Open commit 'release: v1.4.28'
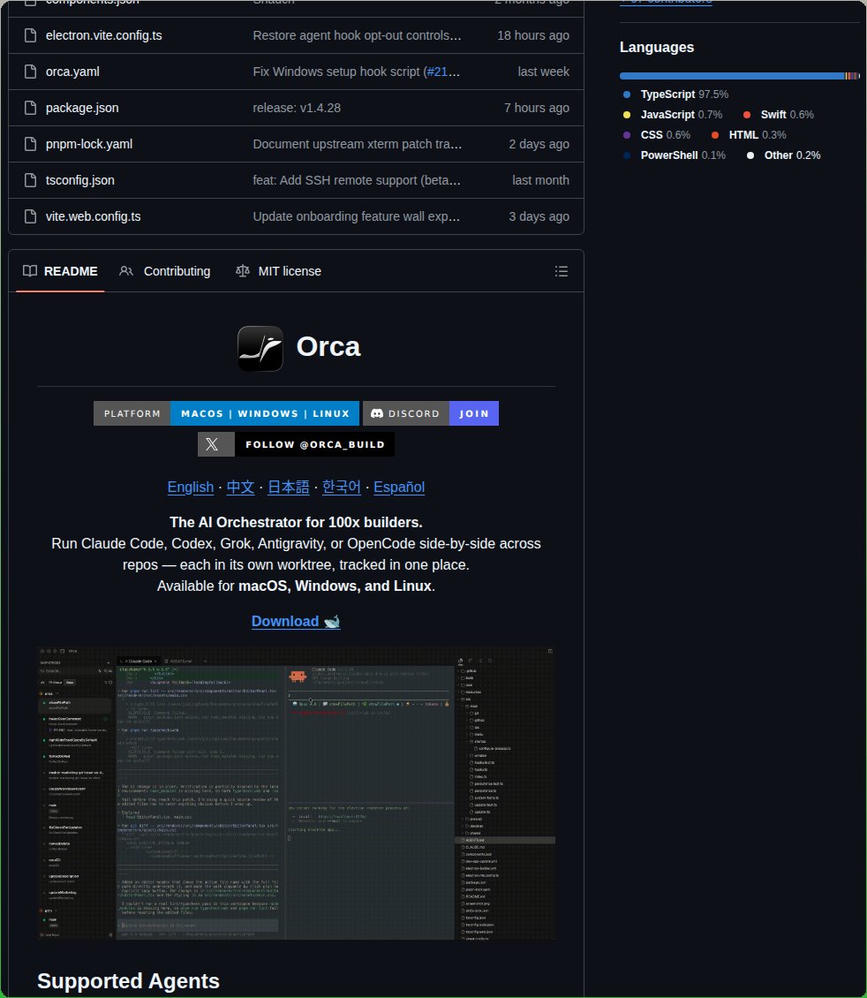Image resolution: width=867 pixels, height=998 pixels. click(x=297, y=109)
